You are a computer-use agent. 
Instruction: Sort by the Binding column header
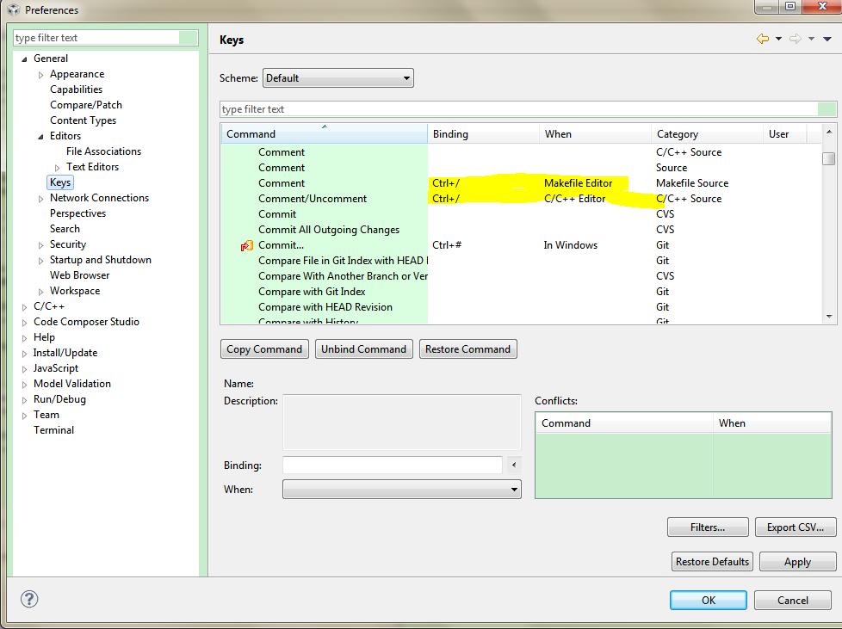tap(483, 133)
